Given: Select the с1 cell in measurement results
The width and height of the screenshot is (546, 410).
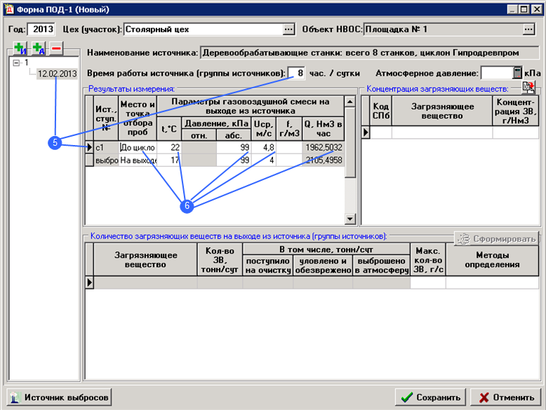Looking at the screenshot, I should pyautogui.click(x=106, y=147).
